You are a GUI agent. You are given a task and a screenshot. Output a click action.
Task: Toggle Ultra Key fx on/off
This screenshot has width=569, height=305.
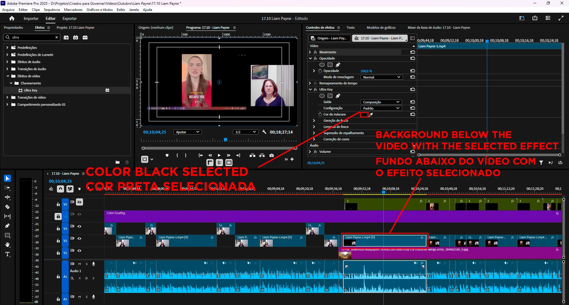[315, 89]
